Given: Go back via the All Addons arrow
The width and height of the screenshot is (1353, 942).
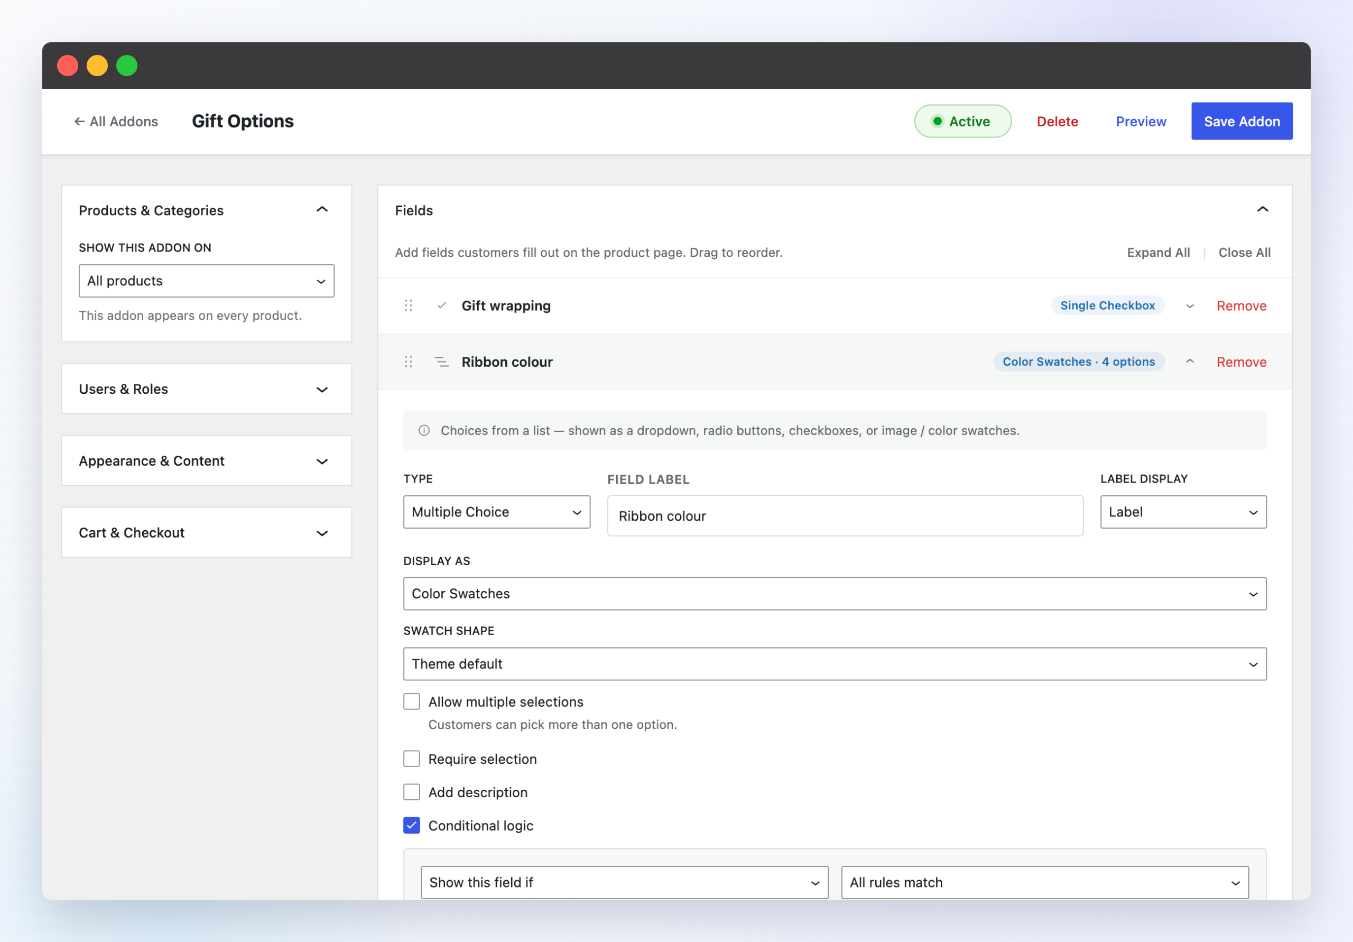Looking at the screenshot, I should pos(116,122).
